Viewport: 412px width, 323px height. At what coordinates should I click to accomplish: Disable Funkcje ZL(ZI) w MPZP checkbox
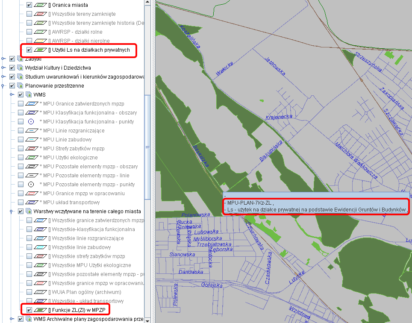pyautogui.click(x=29, y=310)
